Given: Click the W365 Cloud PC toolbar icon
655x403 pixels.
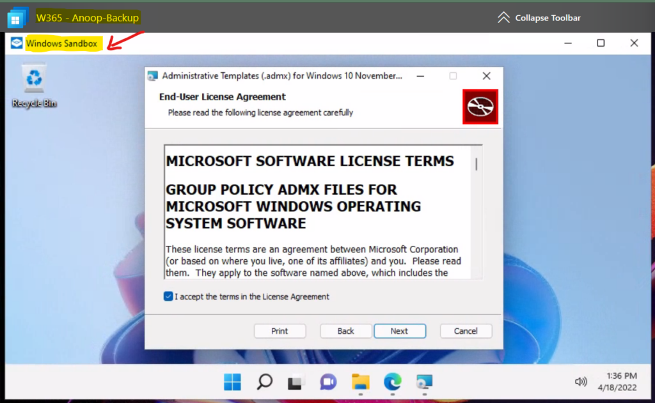Looking at the screenshot, I should pyautogui.click(x=17, y=18).
